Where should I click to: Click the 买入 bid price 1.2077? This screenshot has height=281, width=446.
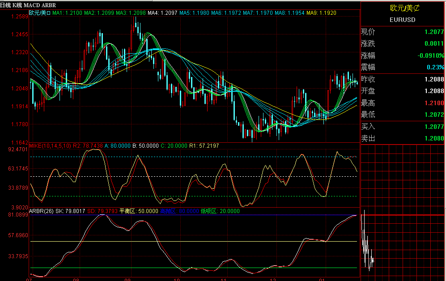click(434, 127)
